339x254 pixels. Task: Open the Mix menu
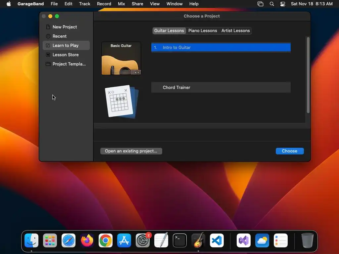point(121,4)
